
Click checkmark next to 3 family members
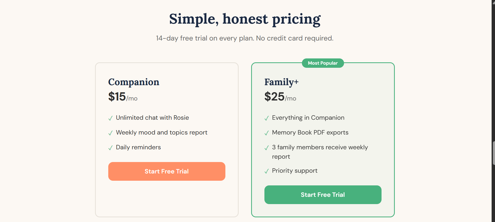(x=266, y=148)
